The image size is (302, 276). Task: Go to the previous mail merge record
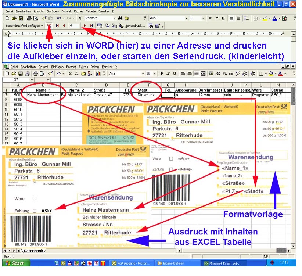tap(64, 26)
